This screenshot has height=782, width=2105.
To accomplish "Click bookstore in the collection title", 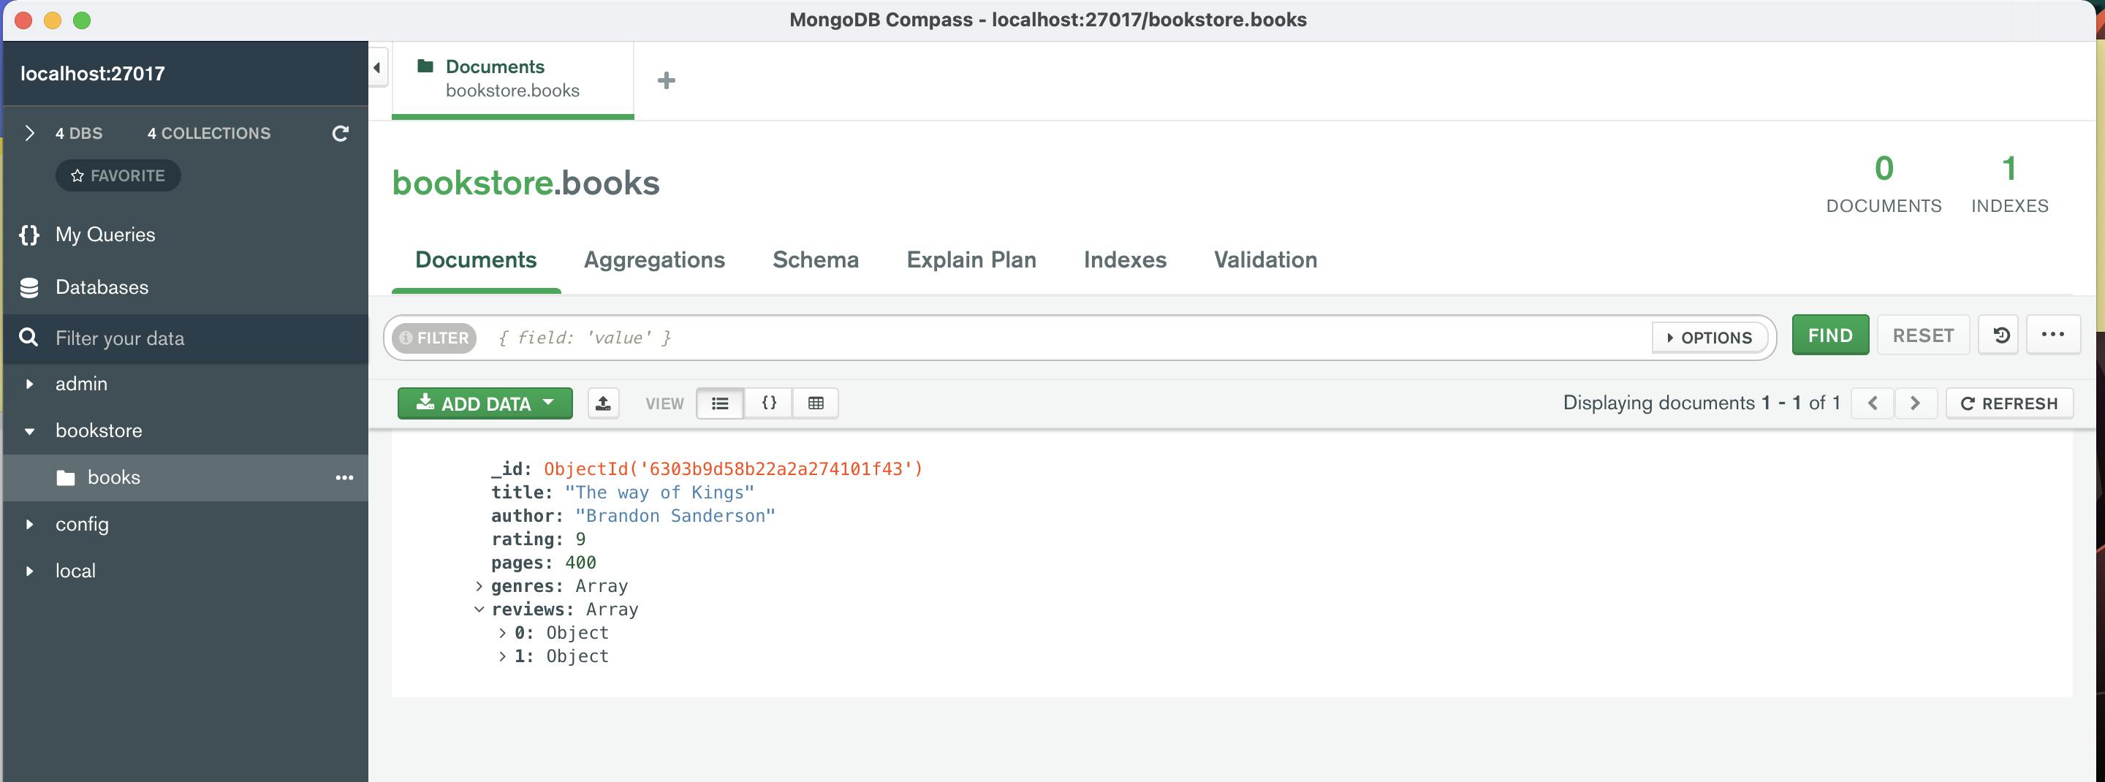I will [x=472, y=183].
